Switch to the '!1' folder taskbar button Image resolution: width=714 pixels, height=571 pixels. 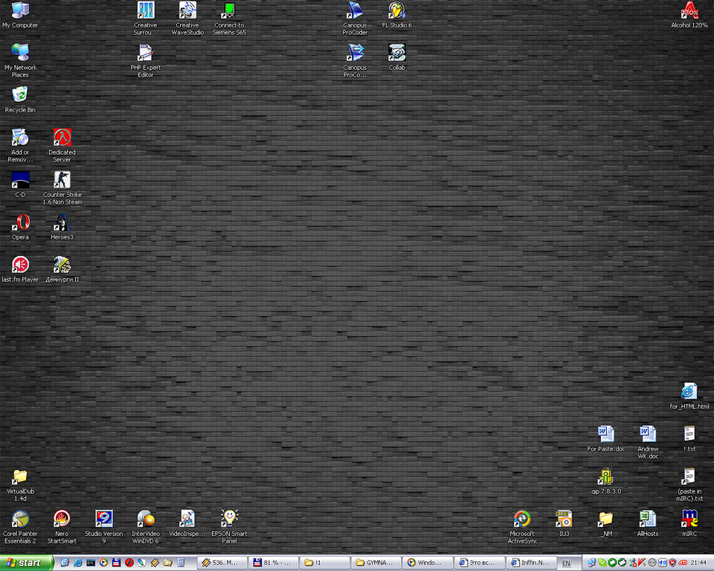[325, 563]
